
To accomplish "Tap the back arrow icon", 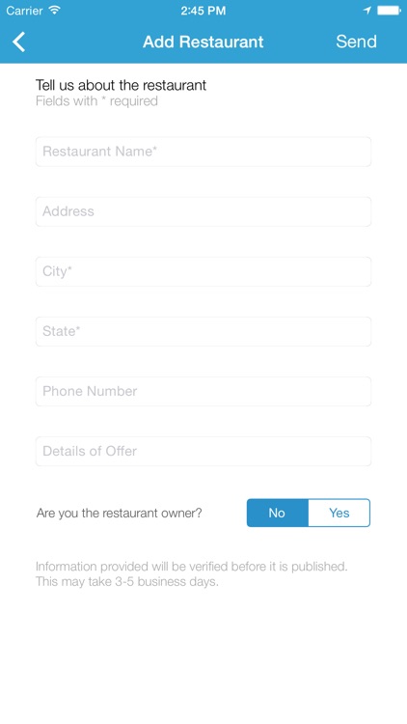I will pyautogui.click(x=19, y=42).
